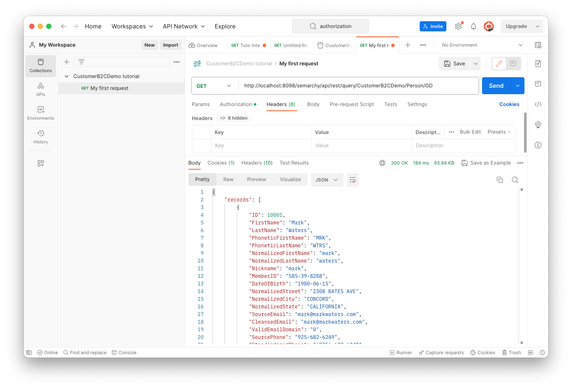Screen dimensions: 572x389
Task: Open the Tuto Inte request tab
Action: [248, 45]
